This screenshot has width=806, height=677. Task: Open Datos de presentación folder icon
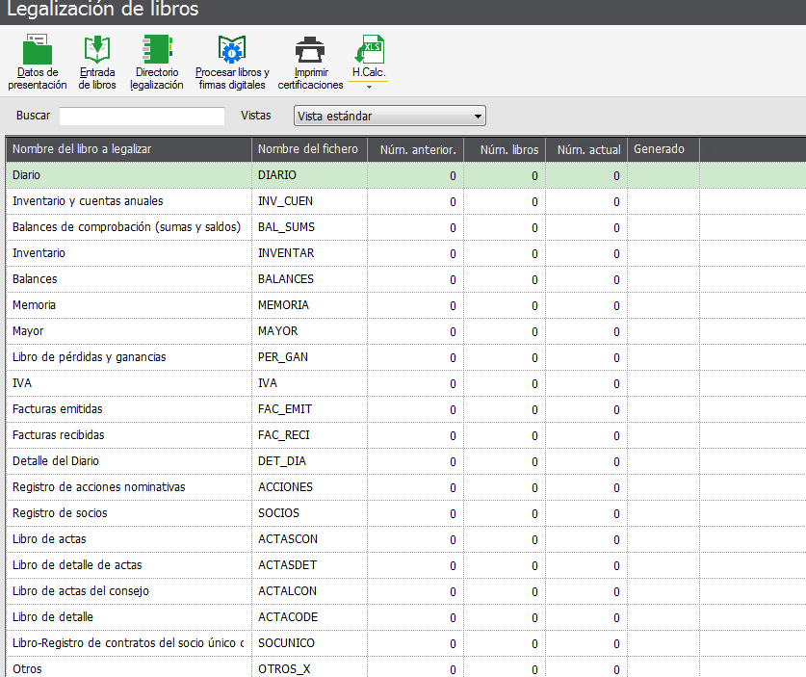tap(37, 49)
